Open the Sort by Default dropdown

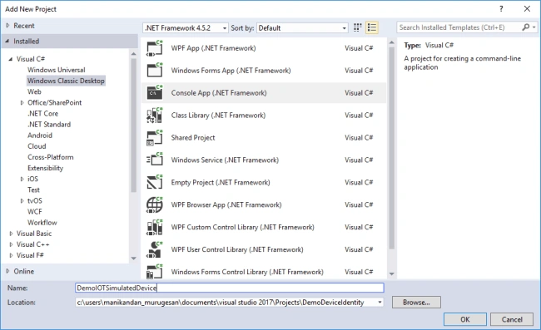click(302, 28)
